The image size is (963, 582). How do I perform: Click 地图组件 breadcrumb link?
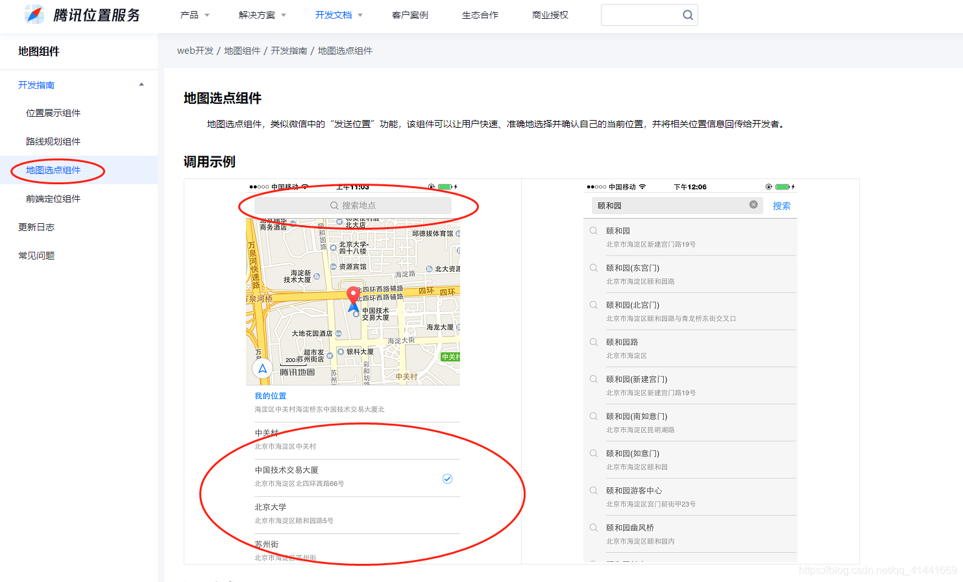[x=242, y=51]
